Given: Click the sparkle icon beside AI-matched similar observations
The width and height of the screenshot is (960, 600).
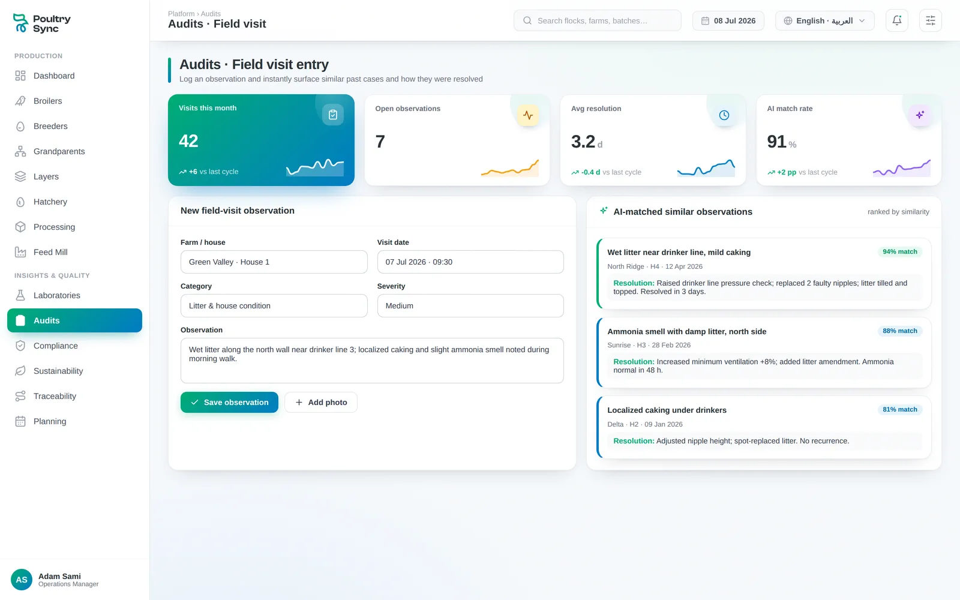Looking at the screenshot, I should tap(604, 211).
